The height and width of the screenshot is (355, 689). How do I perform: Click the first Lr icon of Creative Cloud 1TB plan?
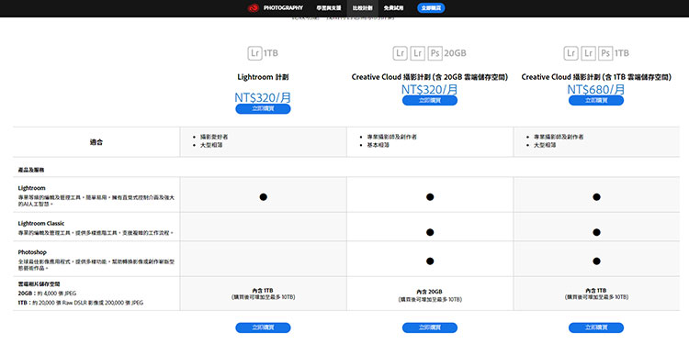pyautogui.click(x=570, y=53)
